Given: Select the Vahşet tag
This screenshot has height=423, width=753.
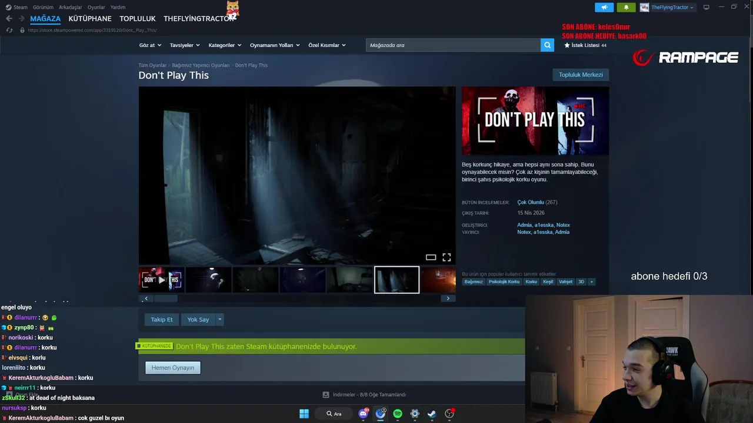Looking at the screenshot, I should point(565,282).
